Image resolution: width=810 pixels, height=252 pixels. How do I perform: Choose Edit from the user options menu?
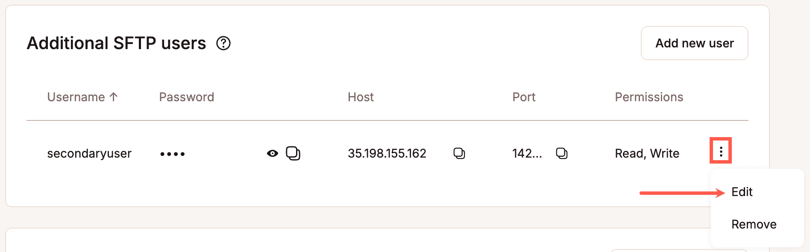click(x=742, y=192)
